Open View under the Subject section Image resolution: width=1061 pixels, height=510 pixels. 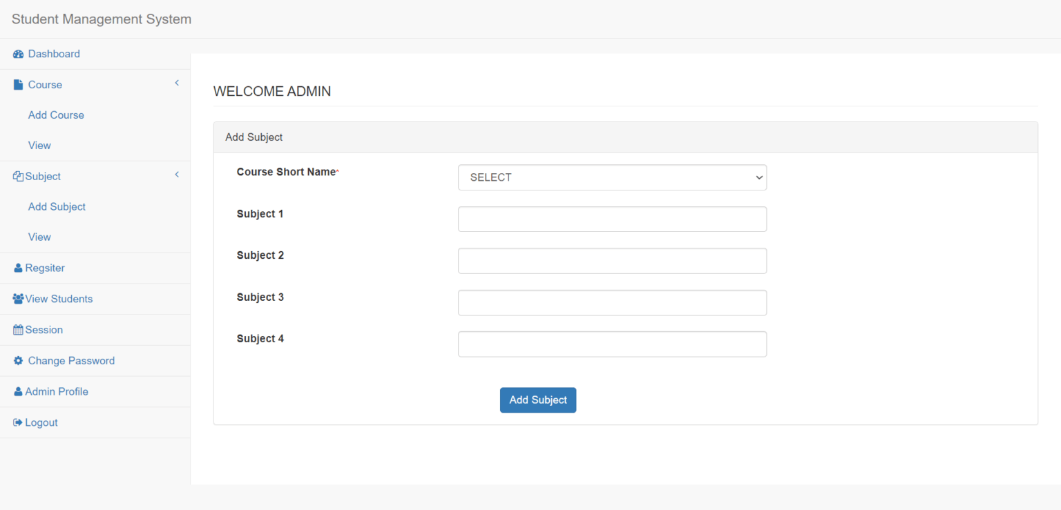point(39,237)
